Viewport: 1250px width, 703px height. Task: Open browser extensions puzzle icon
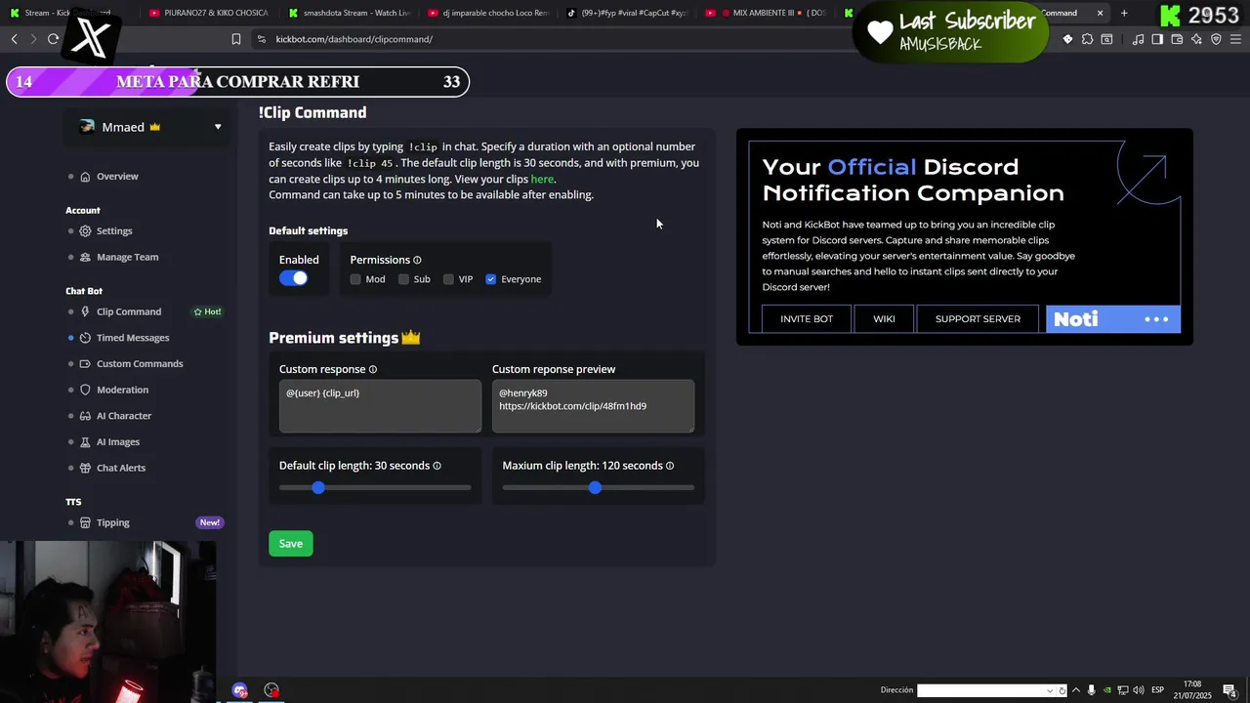pyautogui.click(x=1087, y=39)
